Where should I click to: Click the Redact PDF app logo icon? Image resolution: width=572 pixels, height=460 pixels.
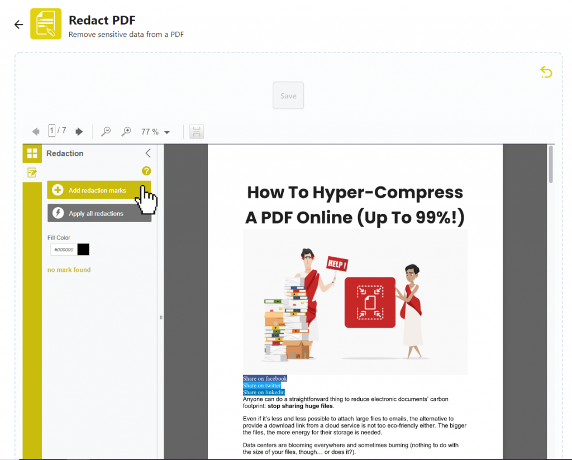46,24
